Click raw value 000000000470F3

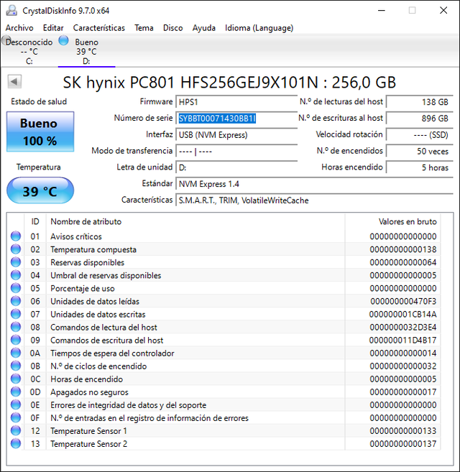click(403, 301)
